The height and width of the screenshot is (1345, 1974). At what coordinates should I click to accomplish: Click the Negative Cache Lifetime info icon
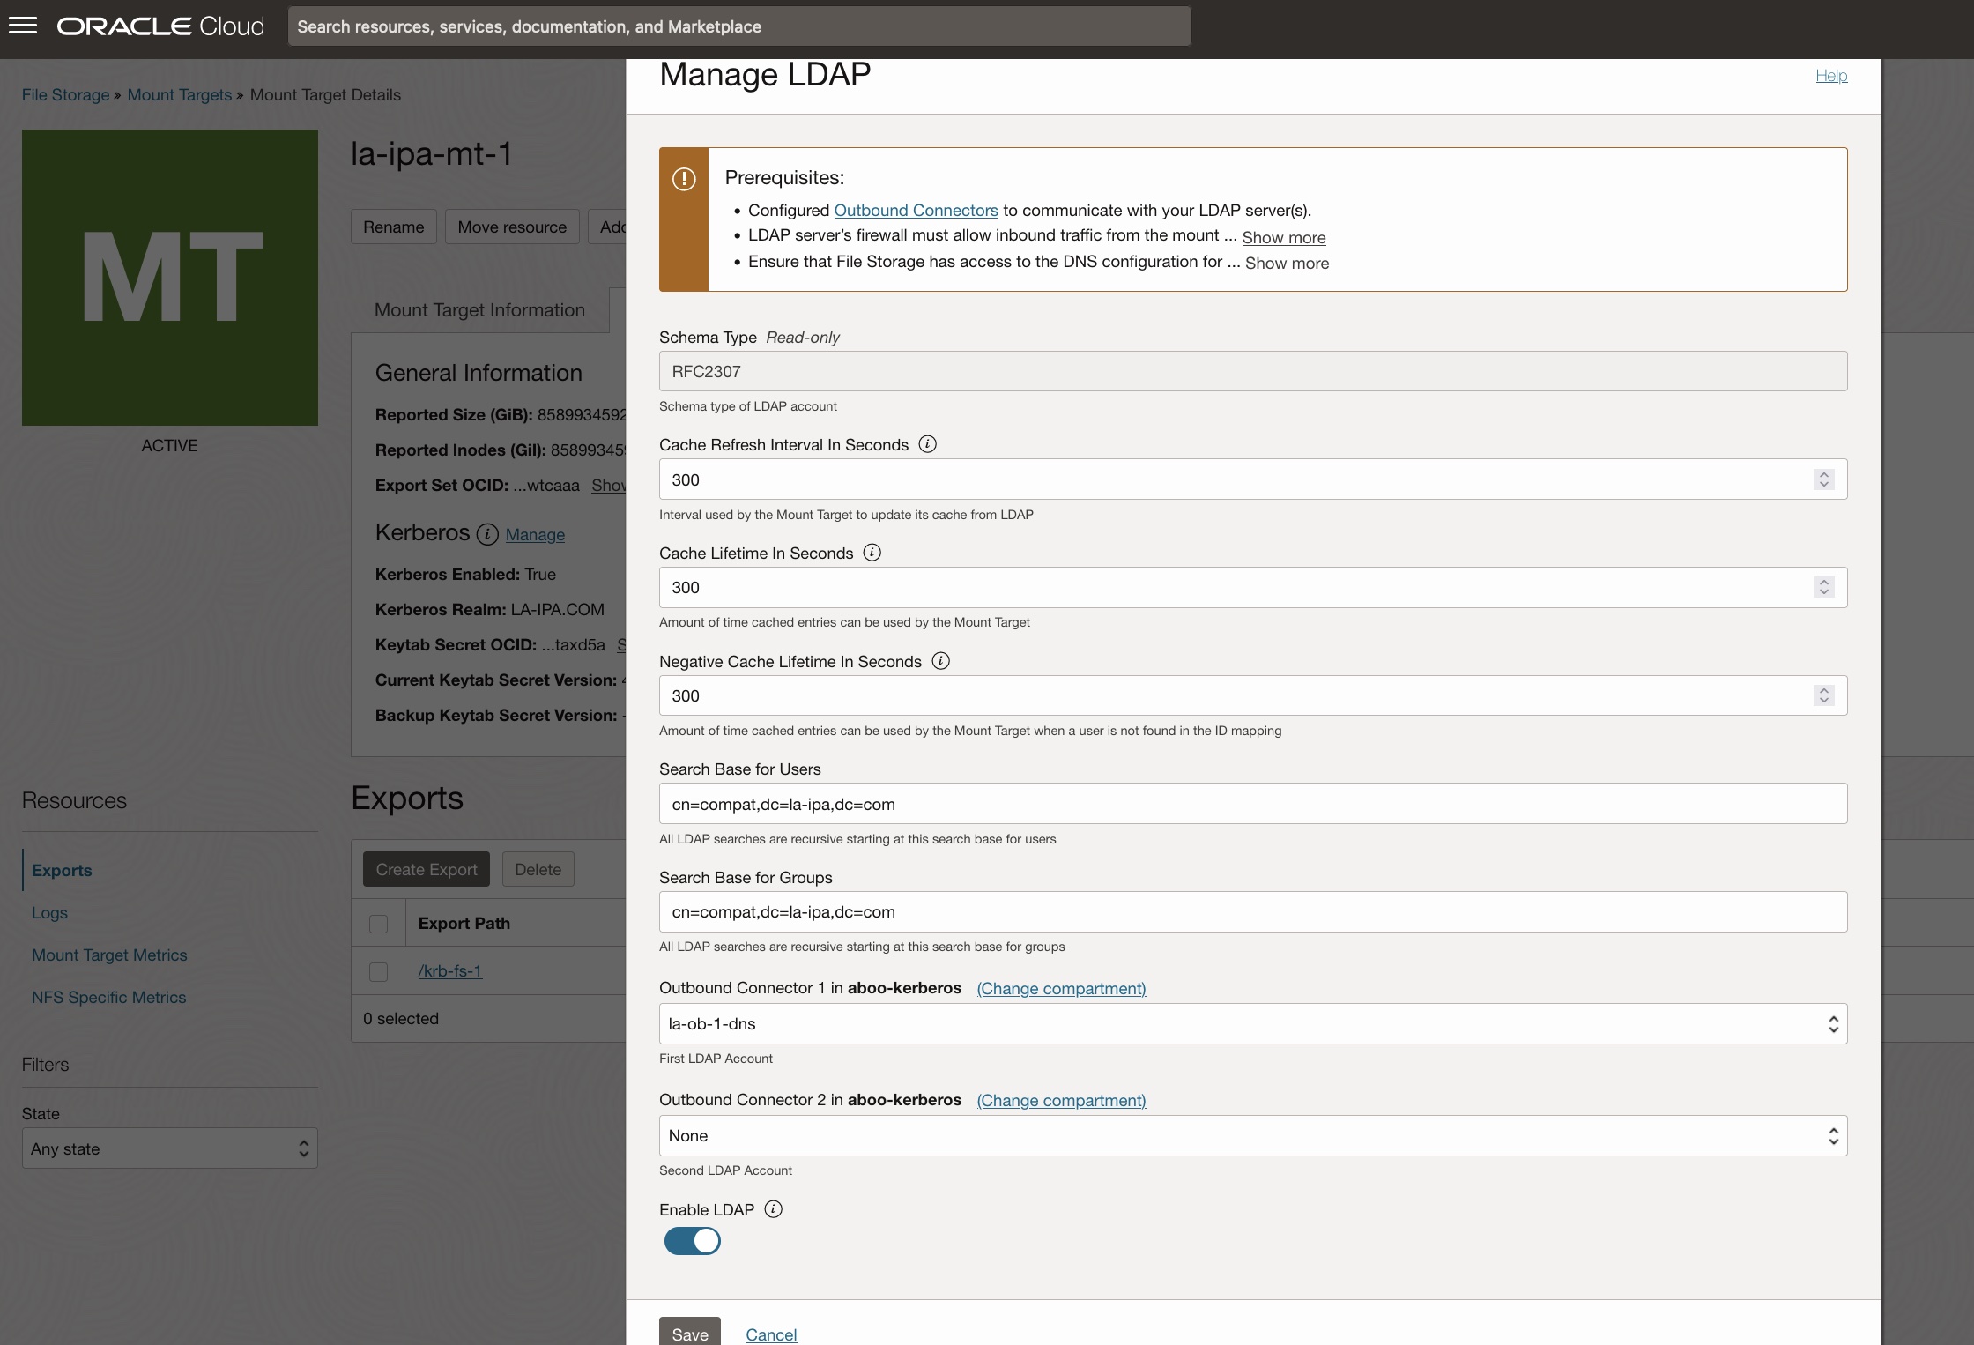[939, 661]
